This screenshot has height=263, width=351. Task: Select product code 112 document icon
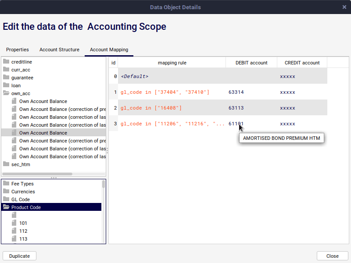[14, 231]
